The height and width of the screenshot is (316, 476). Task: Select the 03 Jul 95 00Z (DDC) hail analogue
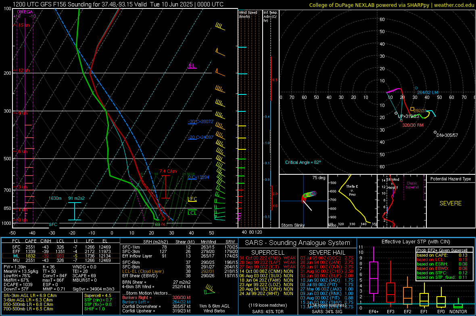point(327,258)
